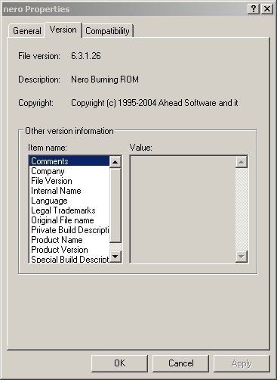This screenshot has height=380, width=277.
Task: Click Value box scroll up arrow
Action: pos(242,162)
